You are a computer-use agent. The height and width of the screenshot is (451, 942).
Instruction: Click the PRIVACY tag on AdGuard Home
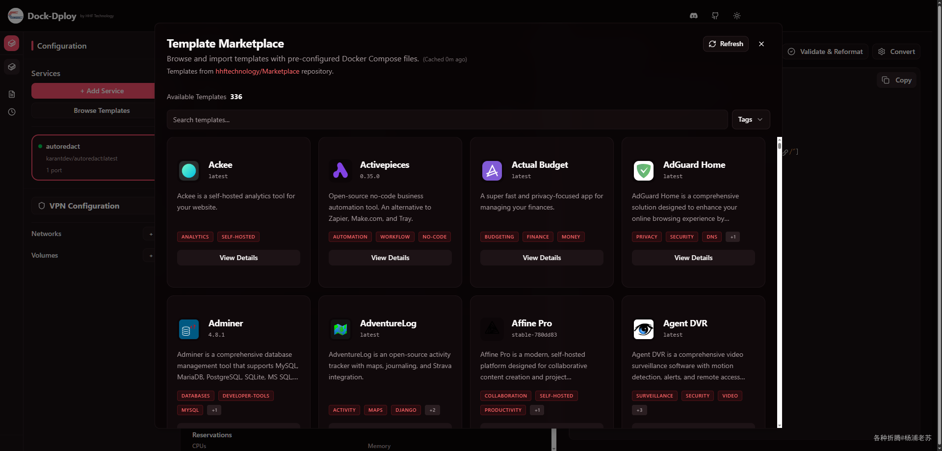647,237
